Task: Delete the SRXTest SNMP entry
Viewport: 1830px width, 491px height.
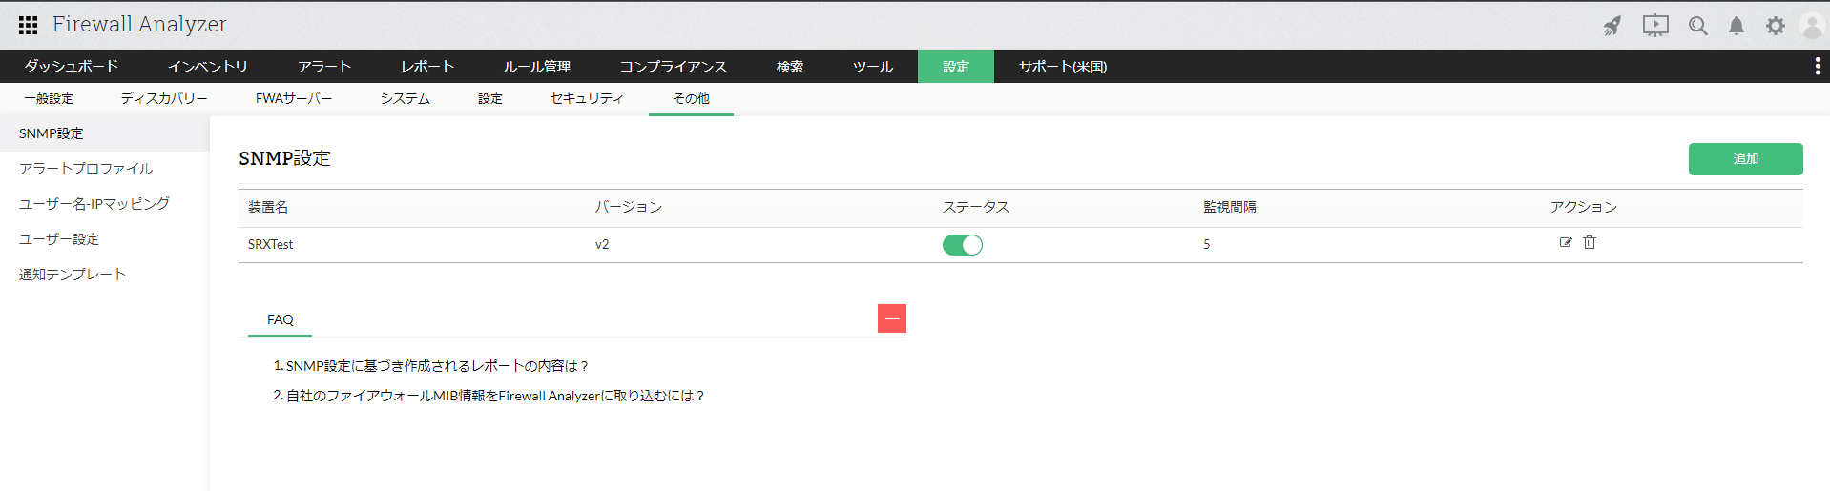Action: tap(1590, 242)
